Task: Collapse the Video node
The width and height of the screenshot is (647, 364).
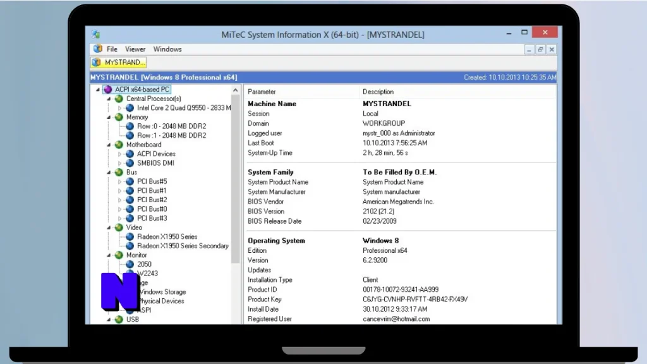Action: tap(109, 227)
